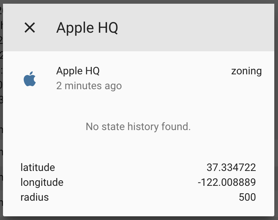The image size is (278, 220).
Task: Close the Apple HQ dialog with X
Action: 30,27
